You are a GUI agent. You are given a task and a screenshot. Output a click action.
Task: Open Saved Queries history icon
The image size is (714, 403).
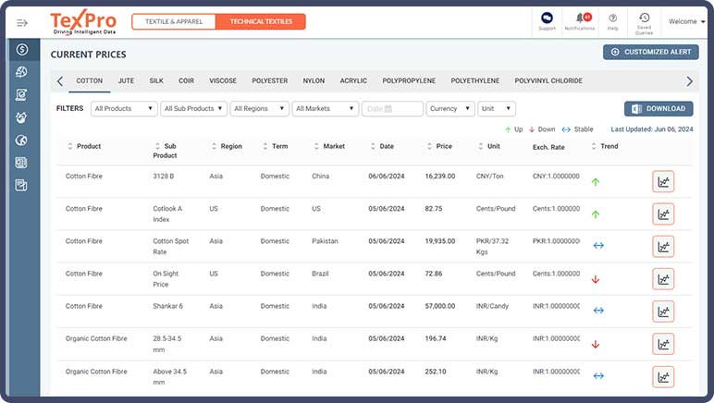(644, 18)
